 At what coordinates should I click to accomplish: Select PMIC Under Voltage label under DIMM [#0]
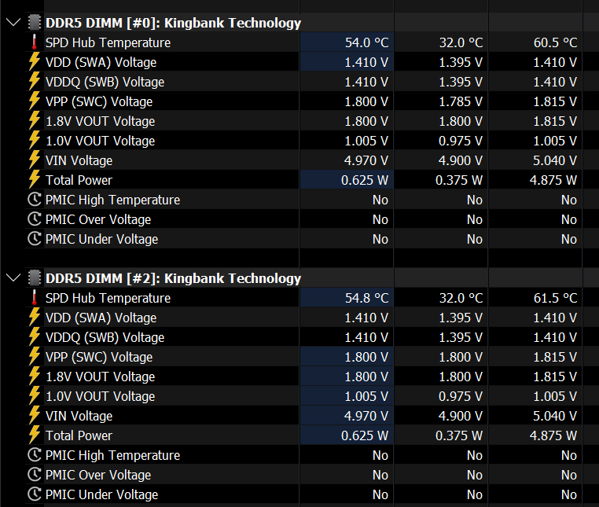(x=102, y=239)
